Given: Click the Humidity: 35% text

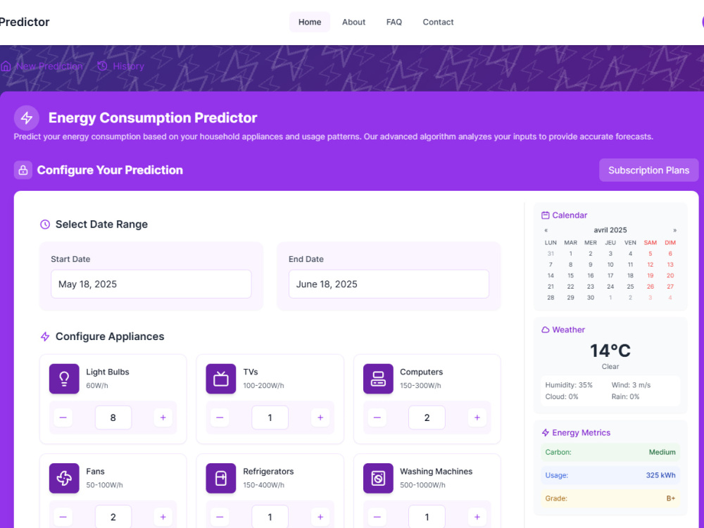Looking at the screenshot, I should pyautogui.click(x=569, y=385).
